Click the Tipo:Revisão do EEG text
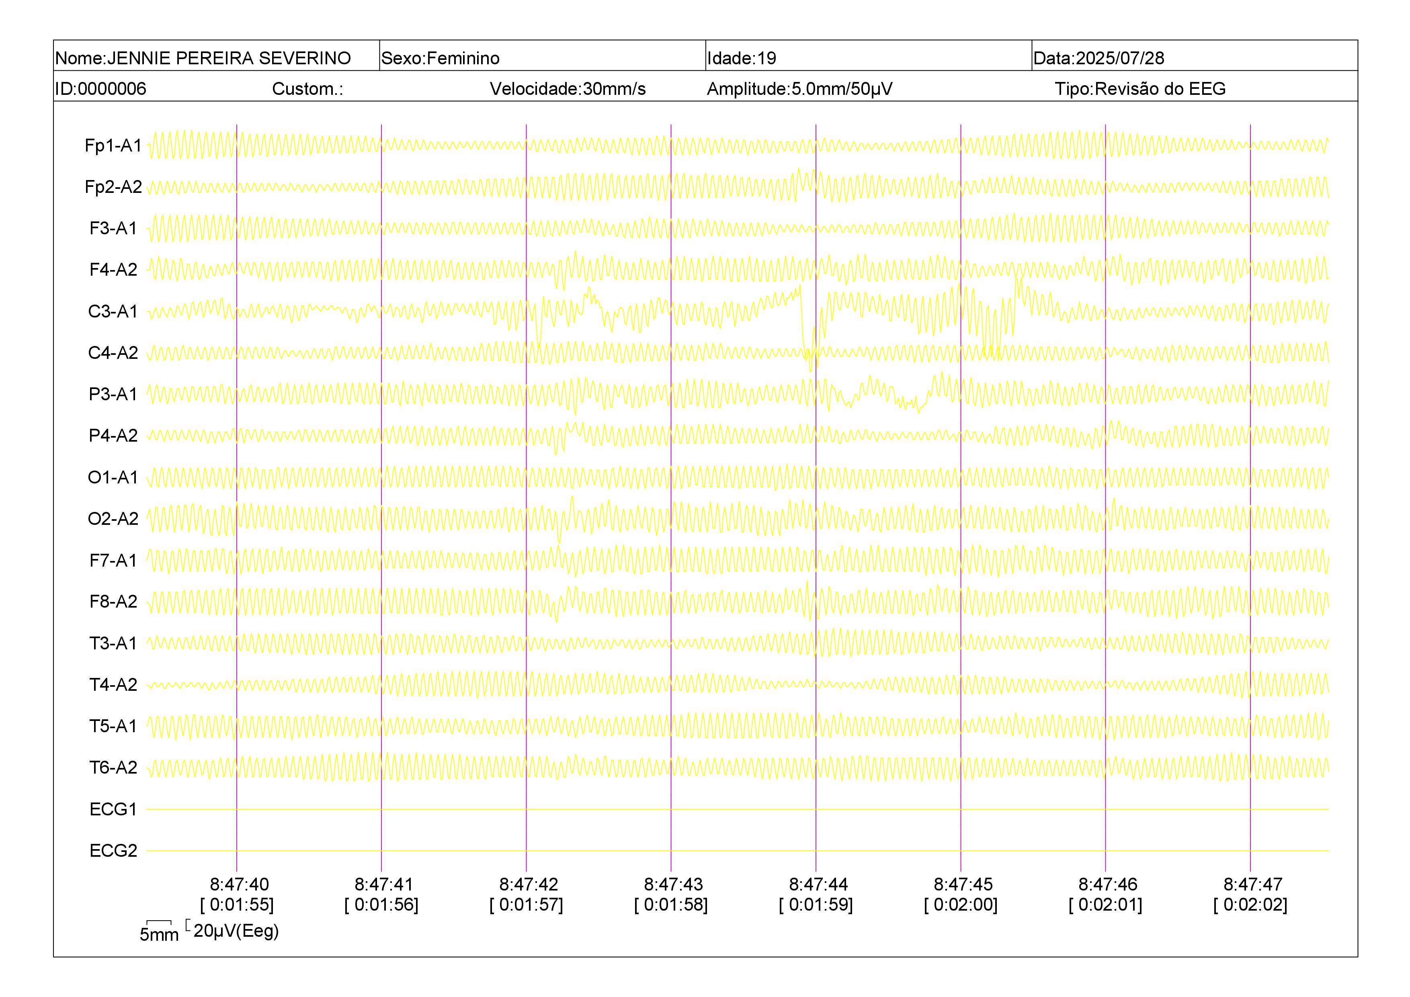The width and height of the screenshot is (1410, 997). point(1140,89)
